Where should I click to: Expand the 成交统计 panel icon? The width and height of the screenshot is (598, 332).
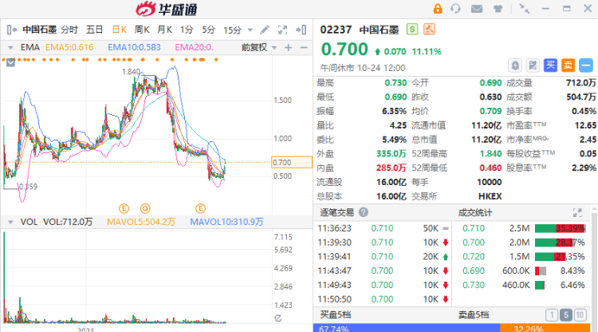tap(577, 212)
